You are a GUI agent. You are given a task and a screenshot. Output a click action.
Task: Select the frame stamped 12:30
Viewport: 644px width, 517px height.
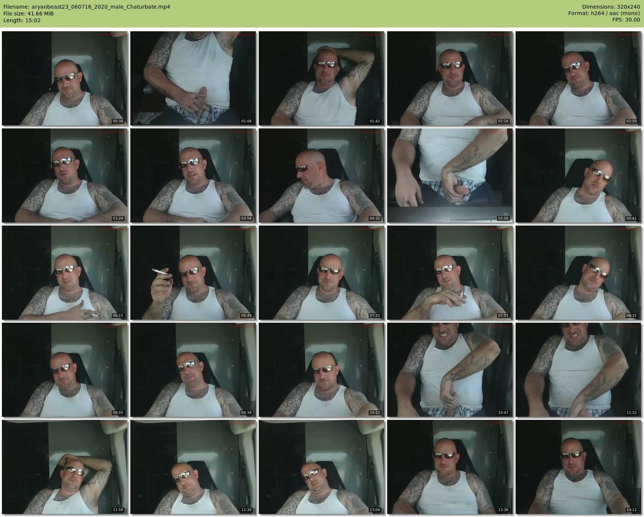tap(193, 467)
